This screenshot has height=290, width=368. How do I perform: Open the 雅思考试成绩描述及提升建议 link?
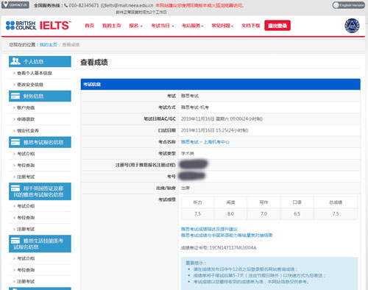coord(209,229)
